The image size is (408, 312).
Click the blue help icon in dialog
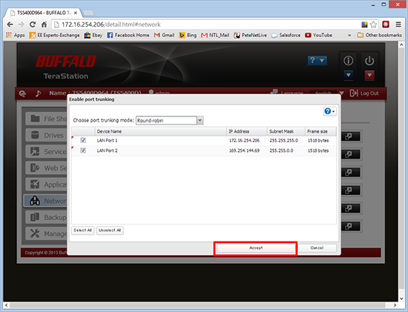pos(329,111)
